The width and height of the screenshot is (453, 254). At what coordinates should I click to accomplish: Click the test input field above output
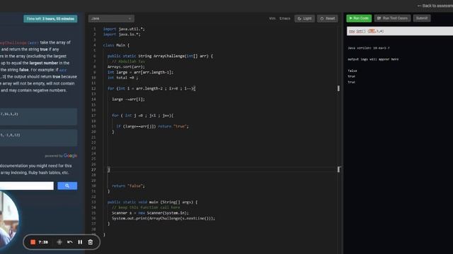pos(400,31)
